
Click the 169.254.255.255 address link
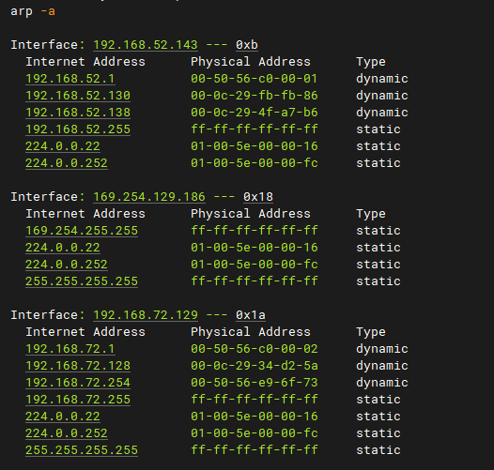point(82,231)
